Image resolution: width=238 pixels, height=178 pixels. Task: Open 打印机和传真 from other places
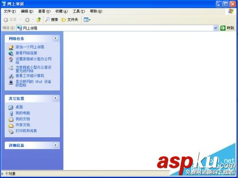click(26, 131)
